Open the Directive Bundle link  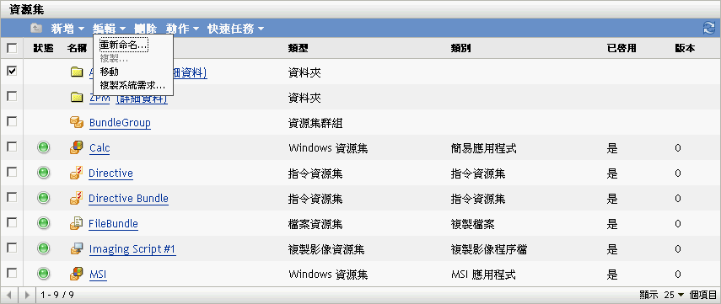click(128, 199)
